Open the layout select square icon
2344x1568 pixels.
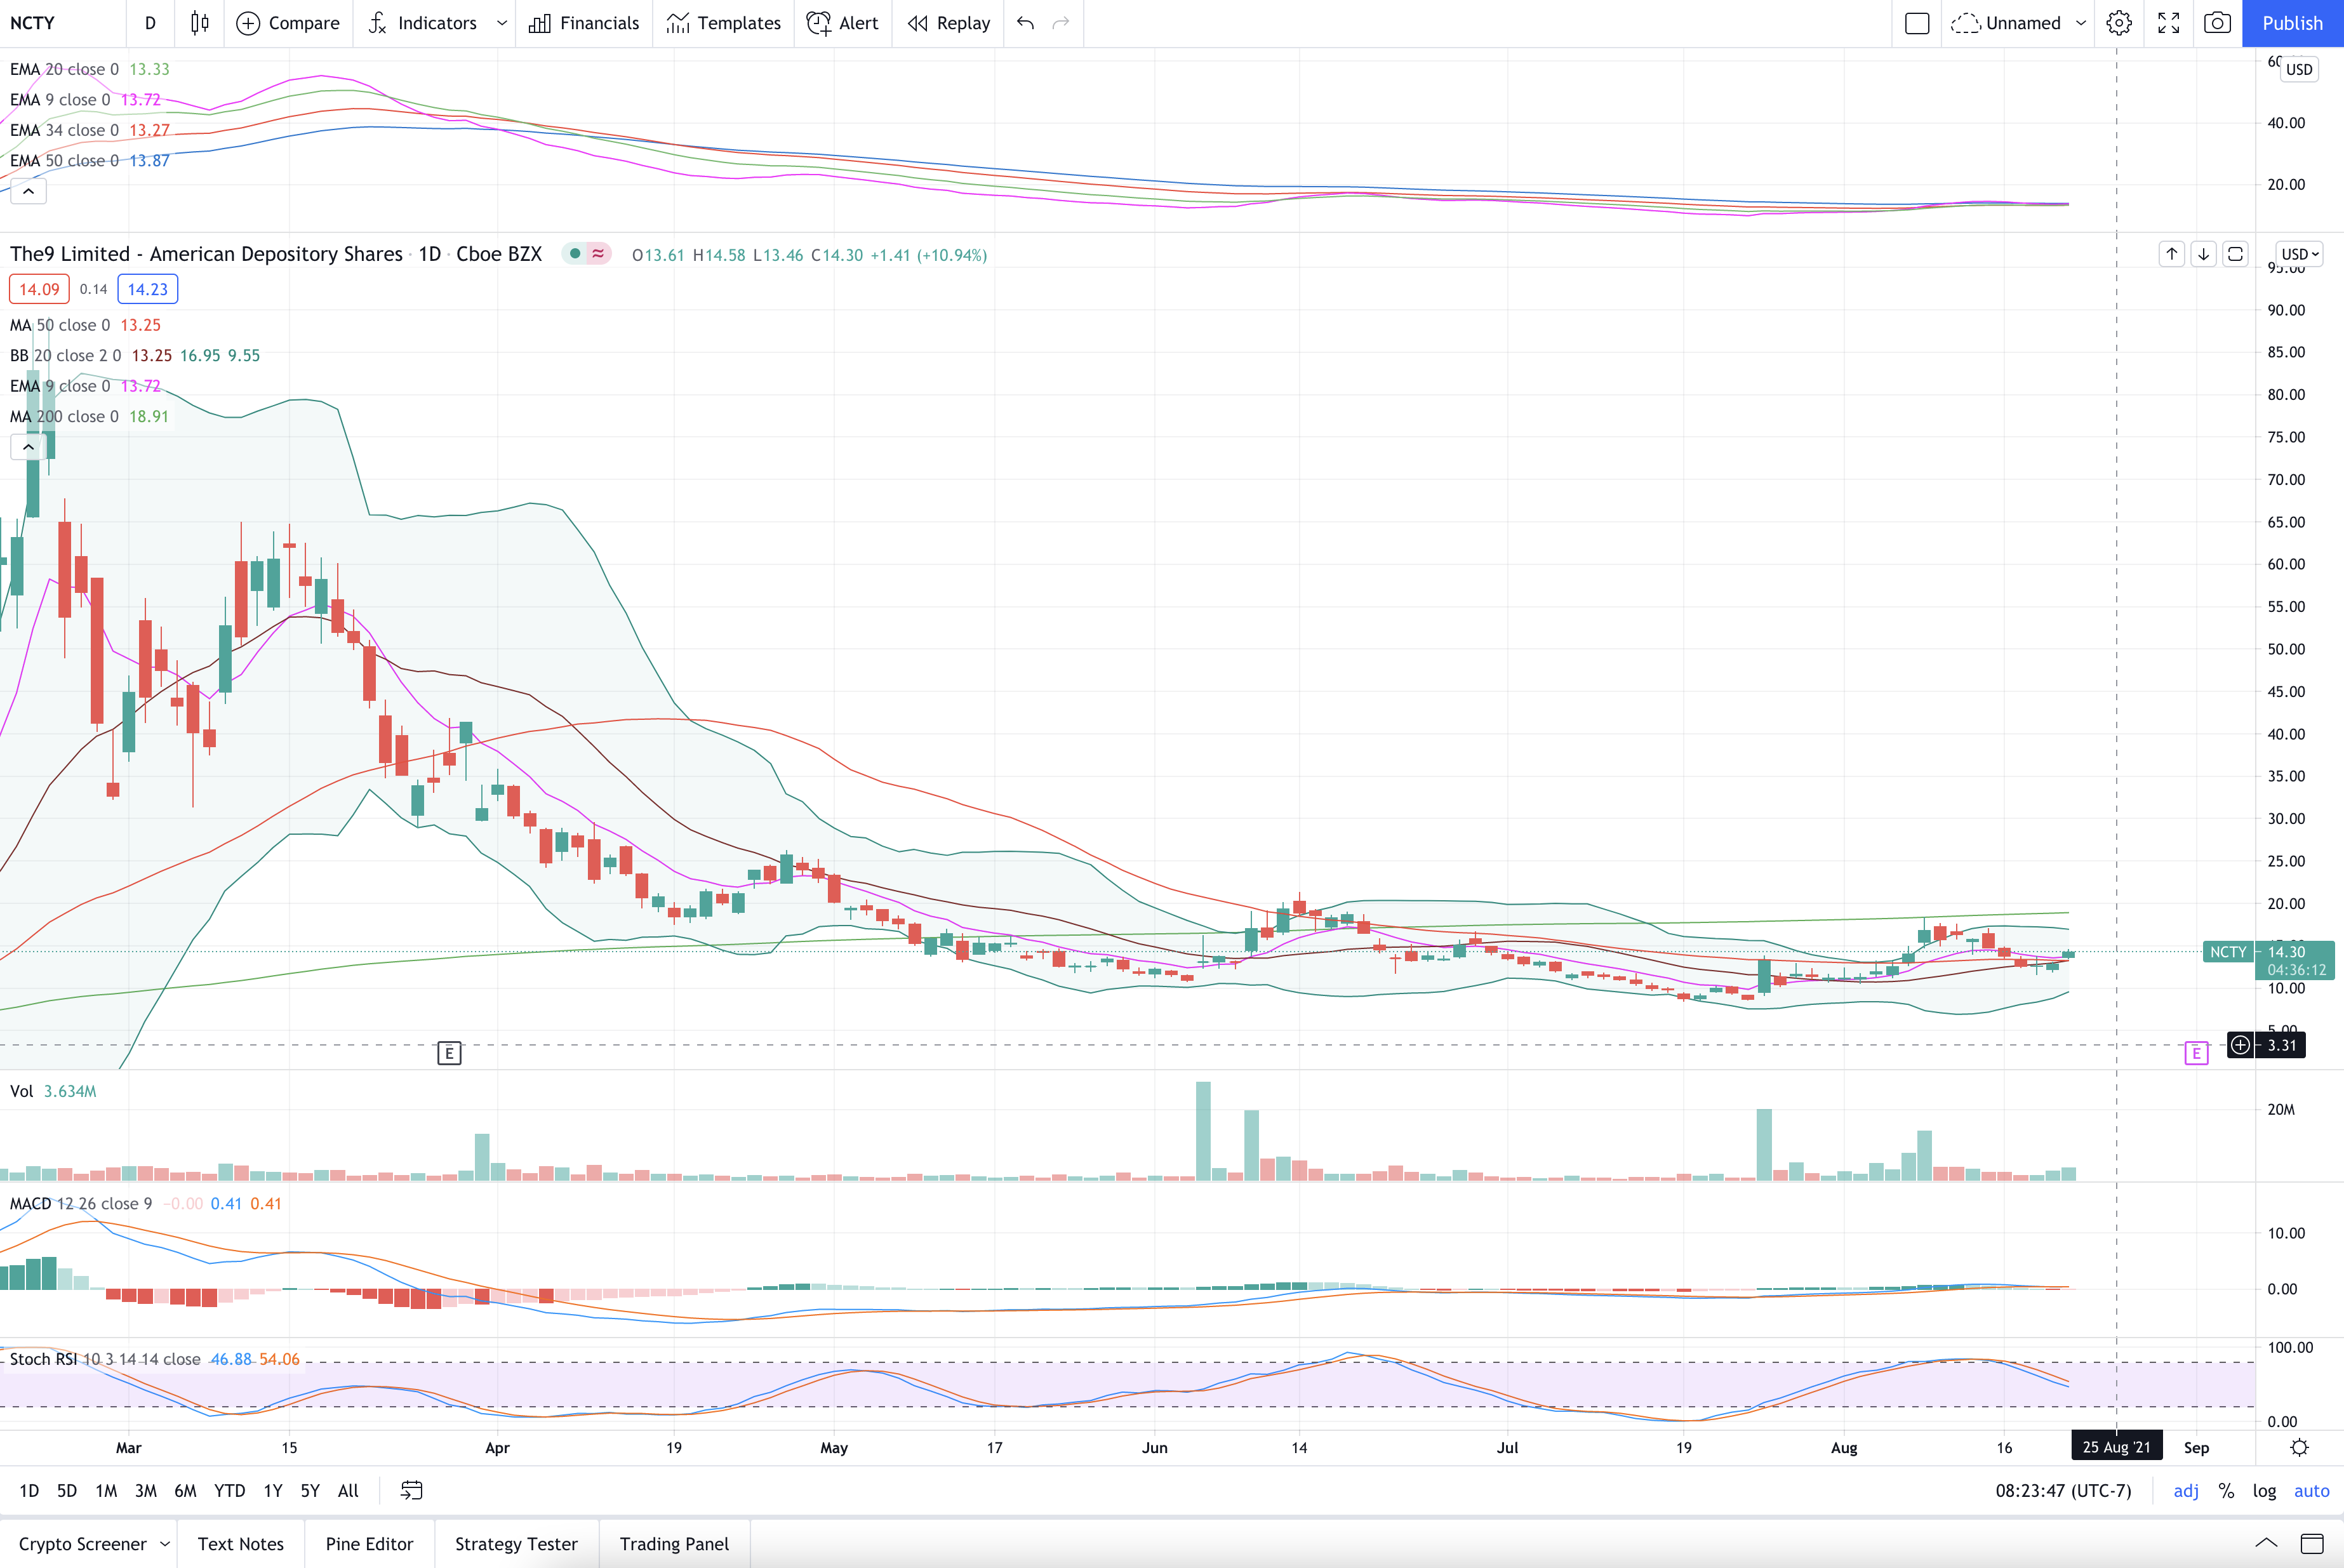click(x=1916, y=23)
